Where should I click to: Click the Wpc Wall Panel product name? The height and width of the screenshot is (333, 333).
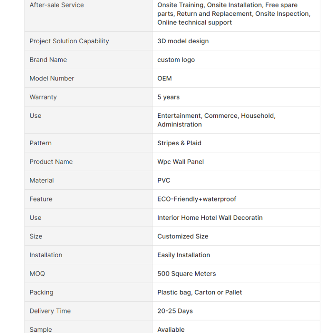click(x=181, y=162)
